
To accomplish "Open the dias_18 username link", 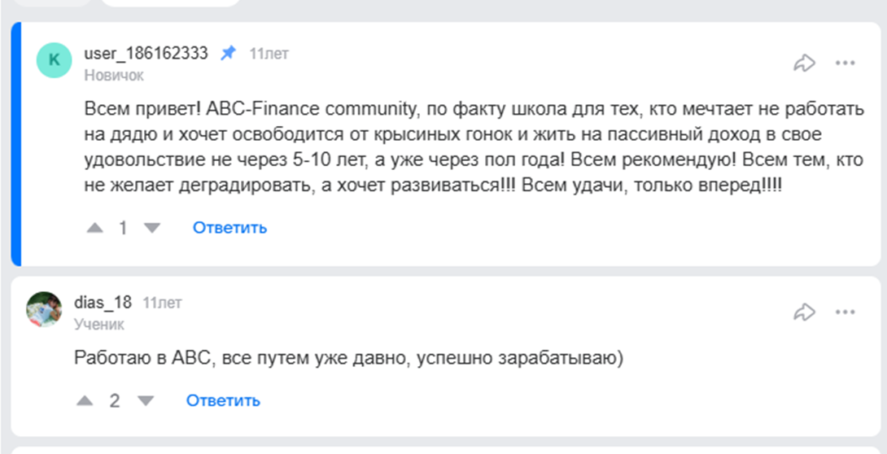I will pos(103,303).
